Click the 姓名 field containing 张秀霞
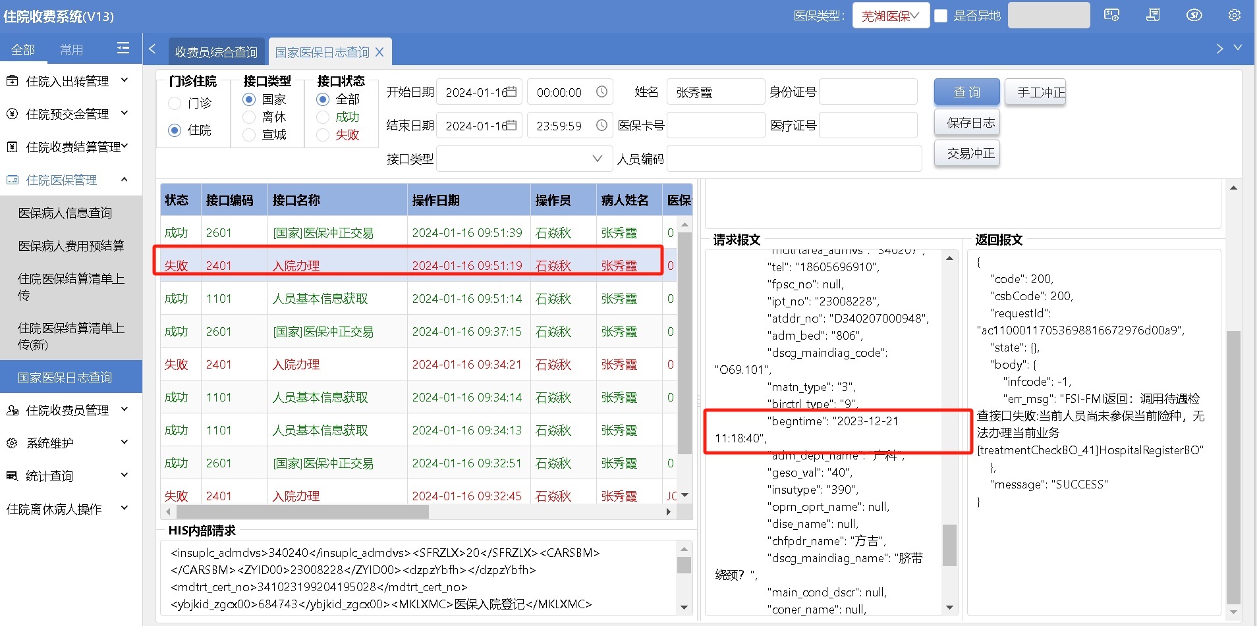Viewport: 1257px width, 626px height. (x=715, y=92)
